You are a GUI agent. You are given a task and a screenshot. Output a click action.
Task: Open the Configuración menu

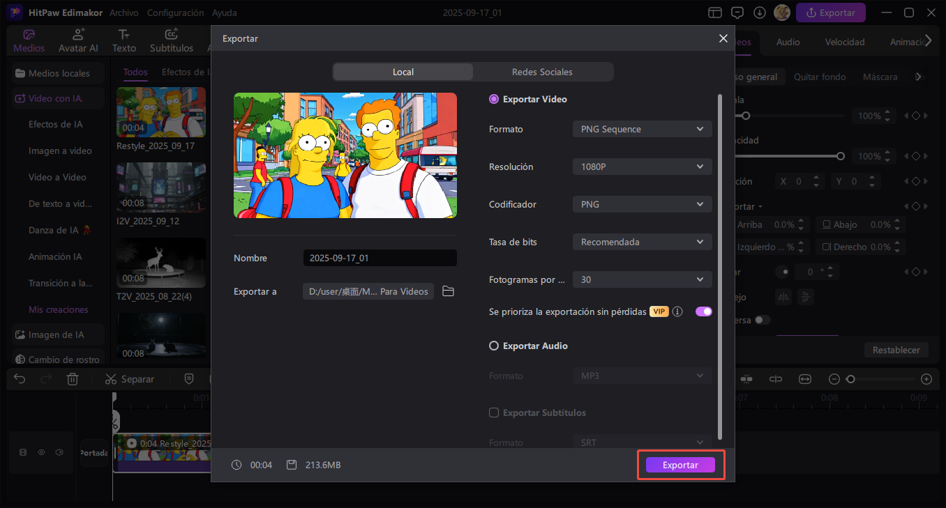[x=176, y=13]
